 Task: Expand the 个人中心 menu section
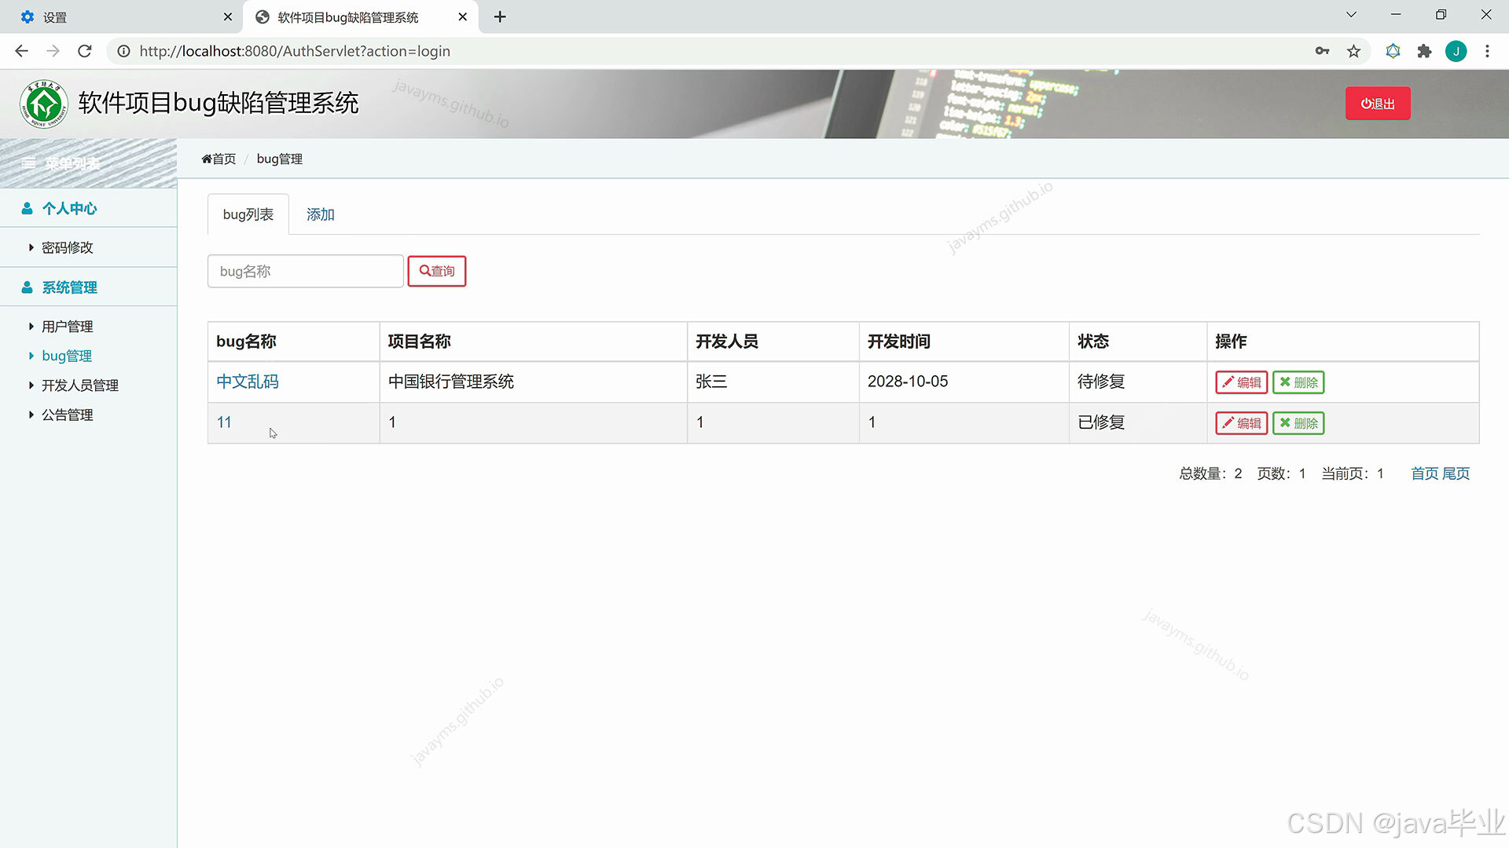[x=88, y=208]
